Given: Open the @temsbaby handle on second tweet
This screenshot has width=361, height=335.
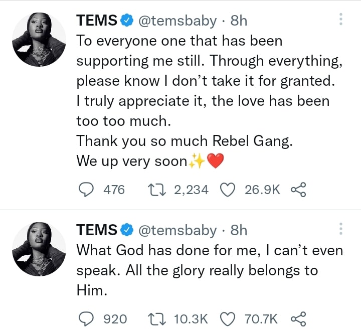Looking at the screenshot, I should click(177, 230).
